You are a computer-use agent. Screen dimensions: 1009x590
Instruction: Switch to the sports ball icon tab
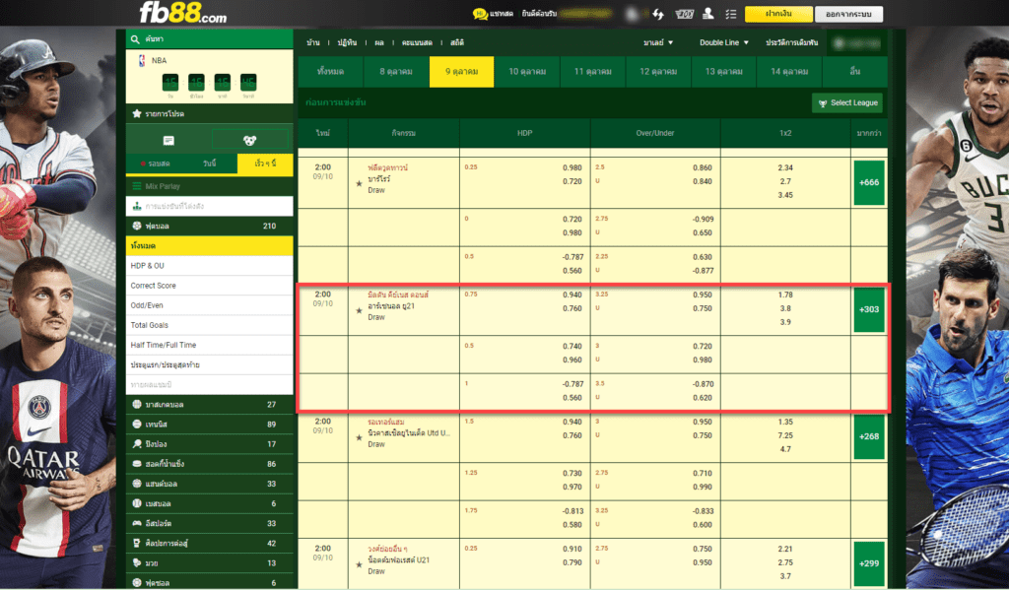[249, 140]
